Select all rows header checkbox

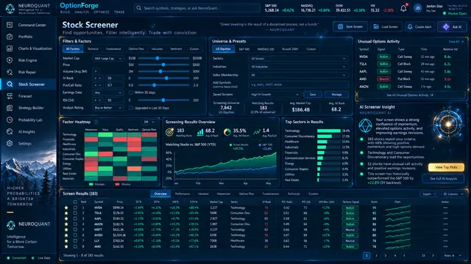click(75, 202)
